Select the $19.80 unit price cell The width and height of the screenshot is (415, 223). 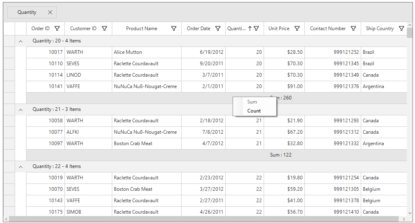pos(284,178)
